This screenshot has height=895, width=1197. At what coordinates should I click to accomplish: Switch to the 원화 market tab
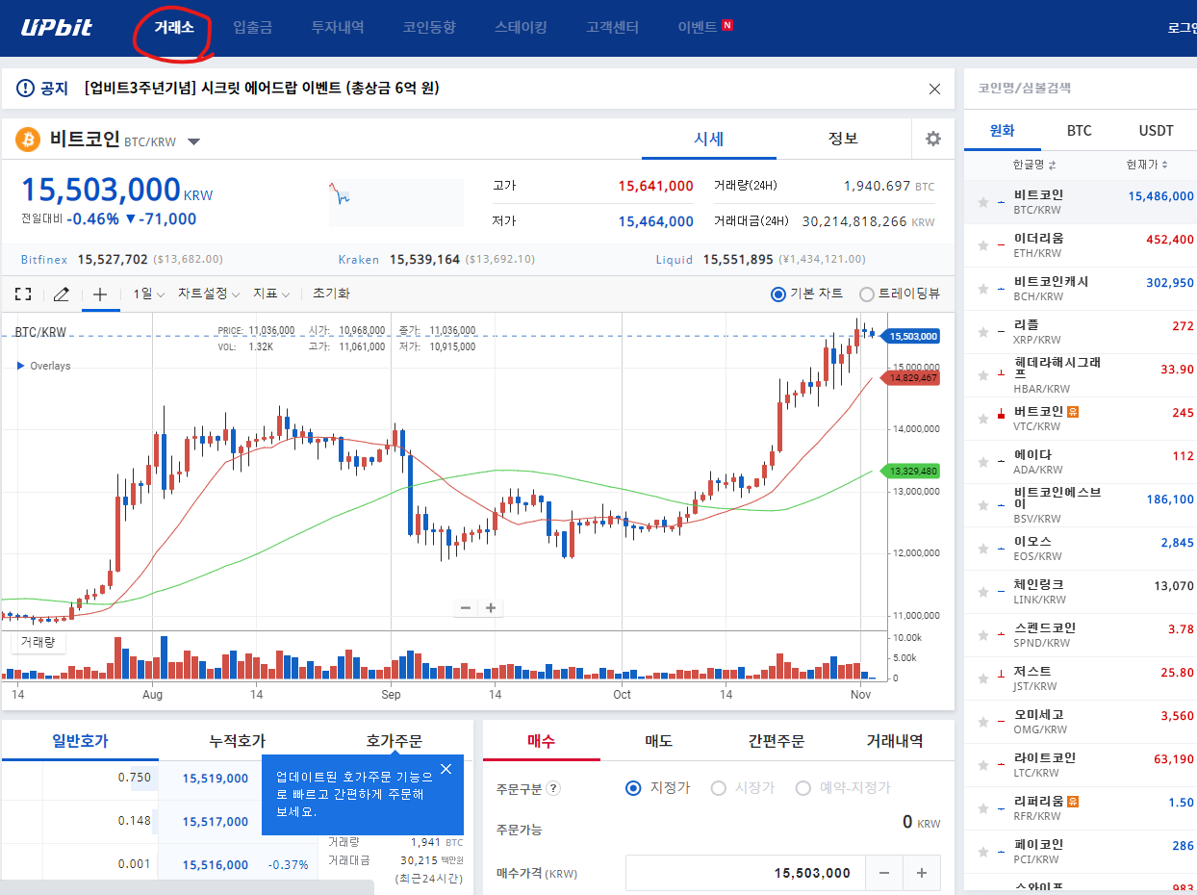[x=1002, y=131]
